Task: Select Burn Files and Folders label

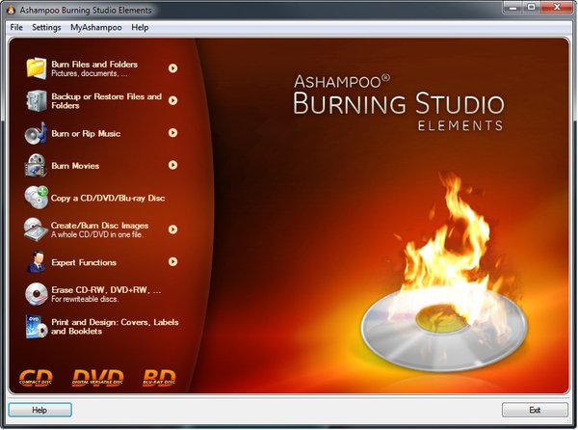Action: coord(94,65)
